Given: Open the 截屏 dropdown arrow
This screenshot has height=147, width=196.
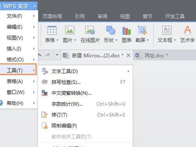Looking at the screenshot, I should 148,40.
